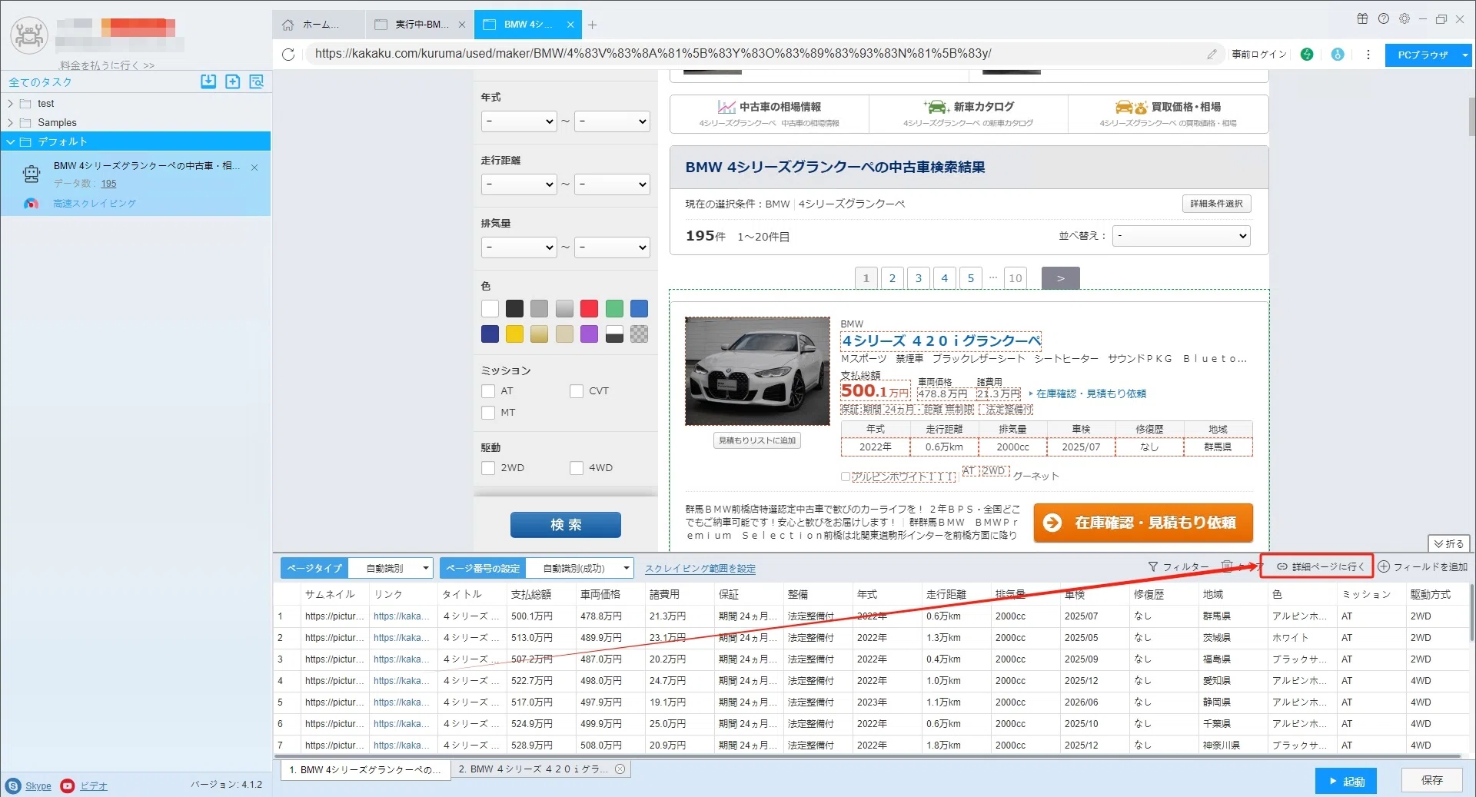Check the 4WD drive checkbox
The width and height of the screenshot is (1476, 797).
[x=577, y=468]
